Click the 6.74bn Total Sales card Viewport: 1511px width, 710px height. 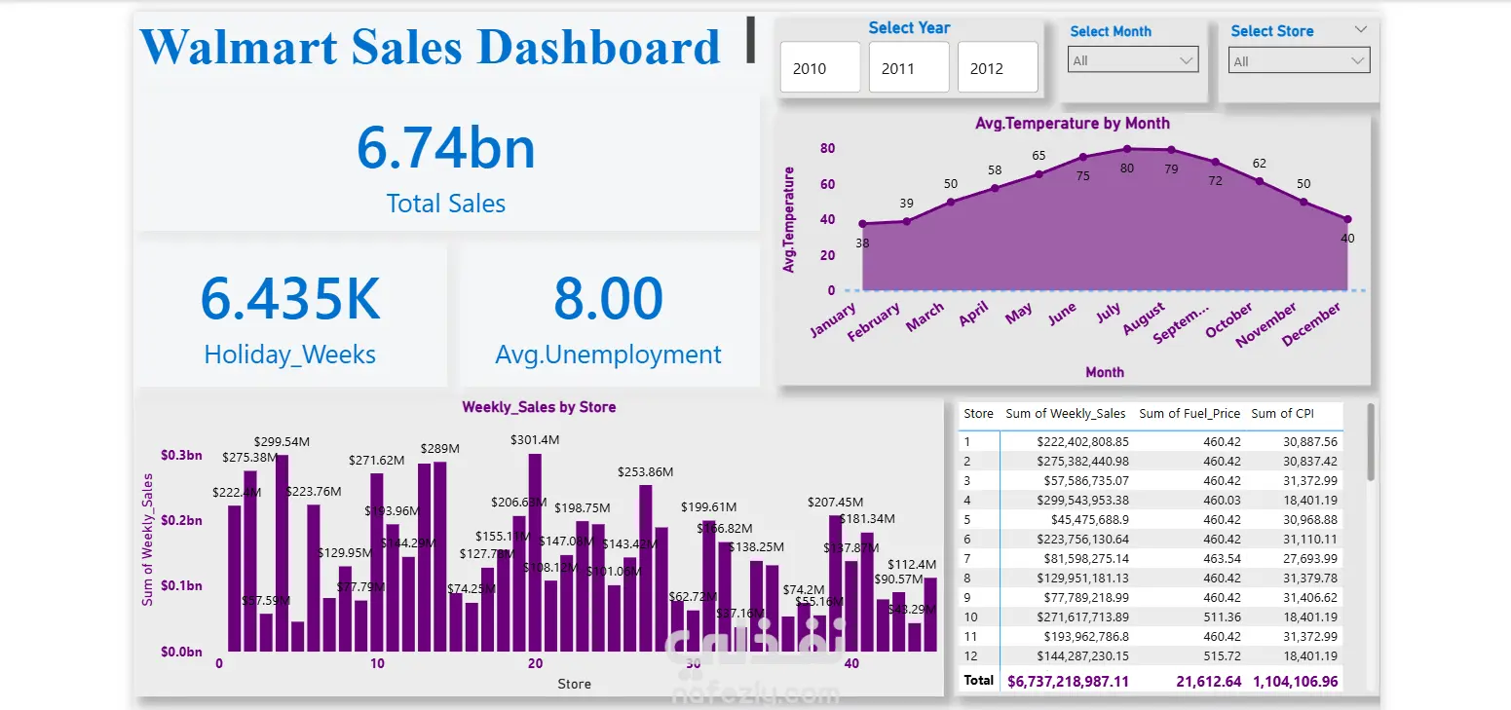[446, 163]
